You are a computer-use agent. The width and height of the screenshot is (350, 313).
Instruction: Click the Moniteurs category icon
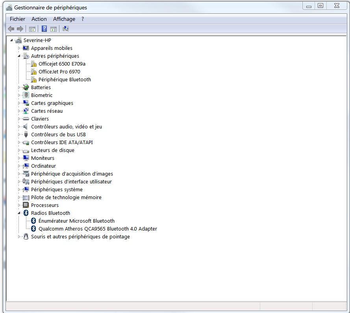click(26, 158)
